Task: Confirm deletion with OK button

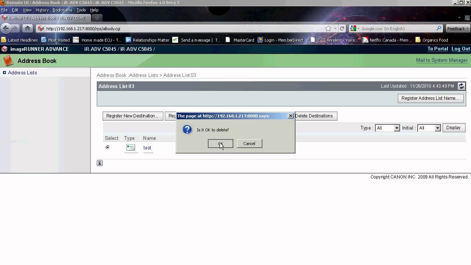Action: tap(220, 144)
